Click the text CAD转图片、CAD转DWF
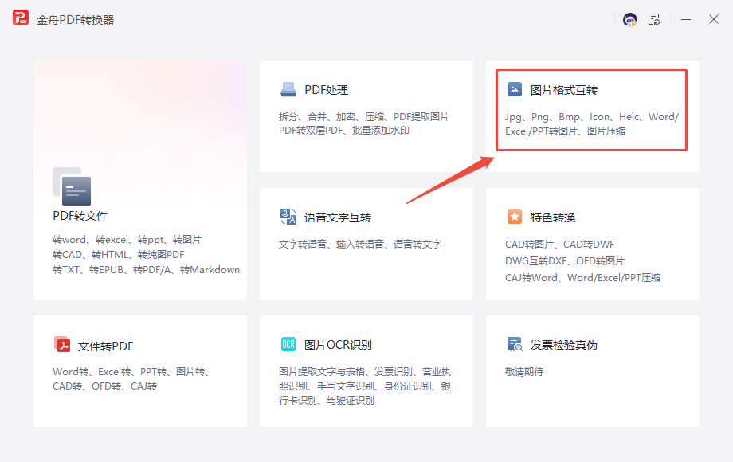The image size is (733, 462). click(x=559, y=245)
